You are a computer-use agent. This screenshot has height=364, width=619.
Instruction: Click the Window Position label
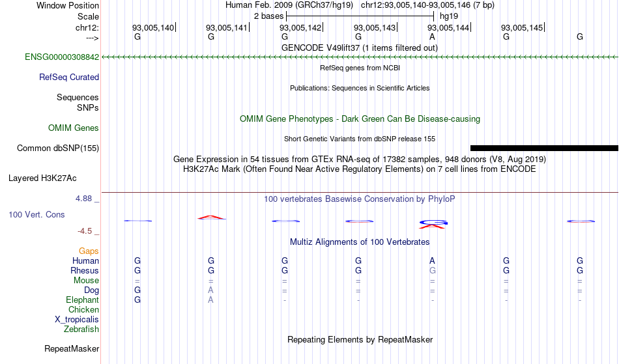[x=68, y=5]
